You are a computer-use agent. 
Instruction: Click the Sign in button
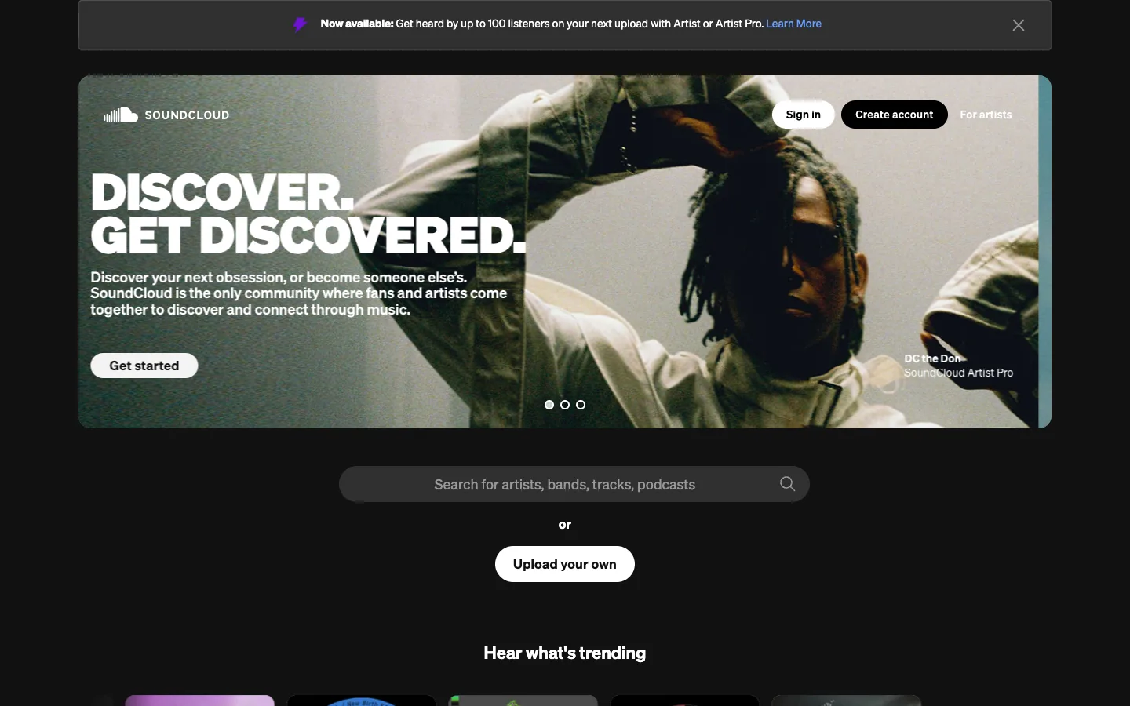[x=804, y=115]
